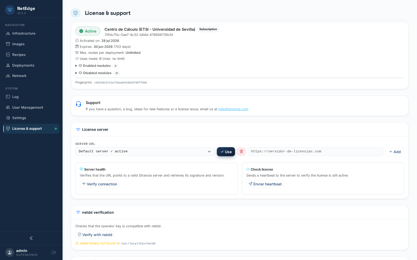Open Infrastructure in the sidebar

tap(31, 33)
